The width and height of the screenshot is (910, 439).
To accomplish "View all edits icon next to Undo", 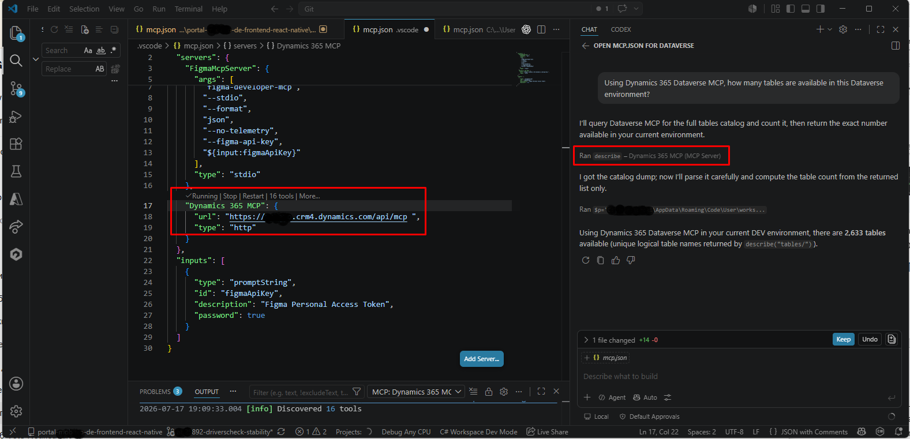I will (892, 339).
